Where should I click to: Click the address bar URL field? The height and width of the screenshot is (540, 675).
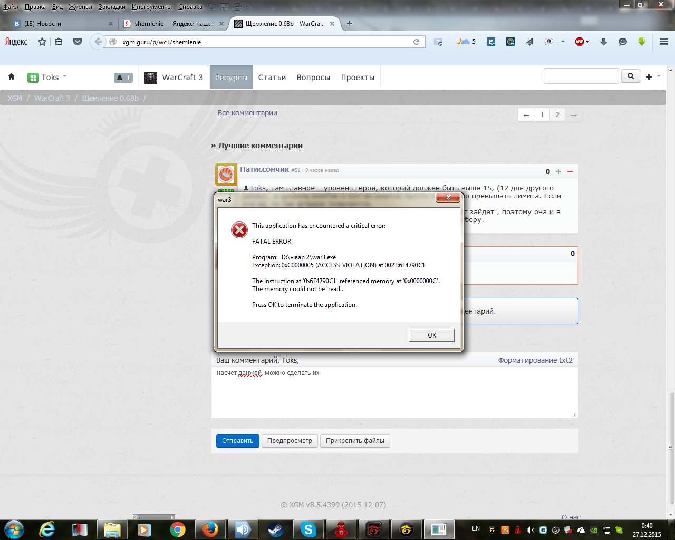tap(264, 42)
